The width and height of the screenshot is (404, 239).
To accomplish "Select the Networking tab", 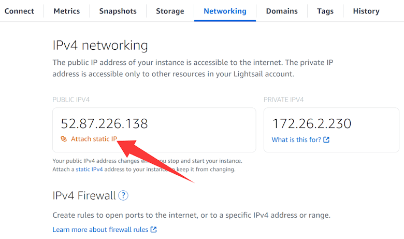I will [x=225, y=11].
